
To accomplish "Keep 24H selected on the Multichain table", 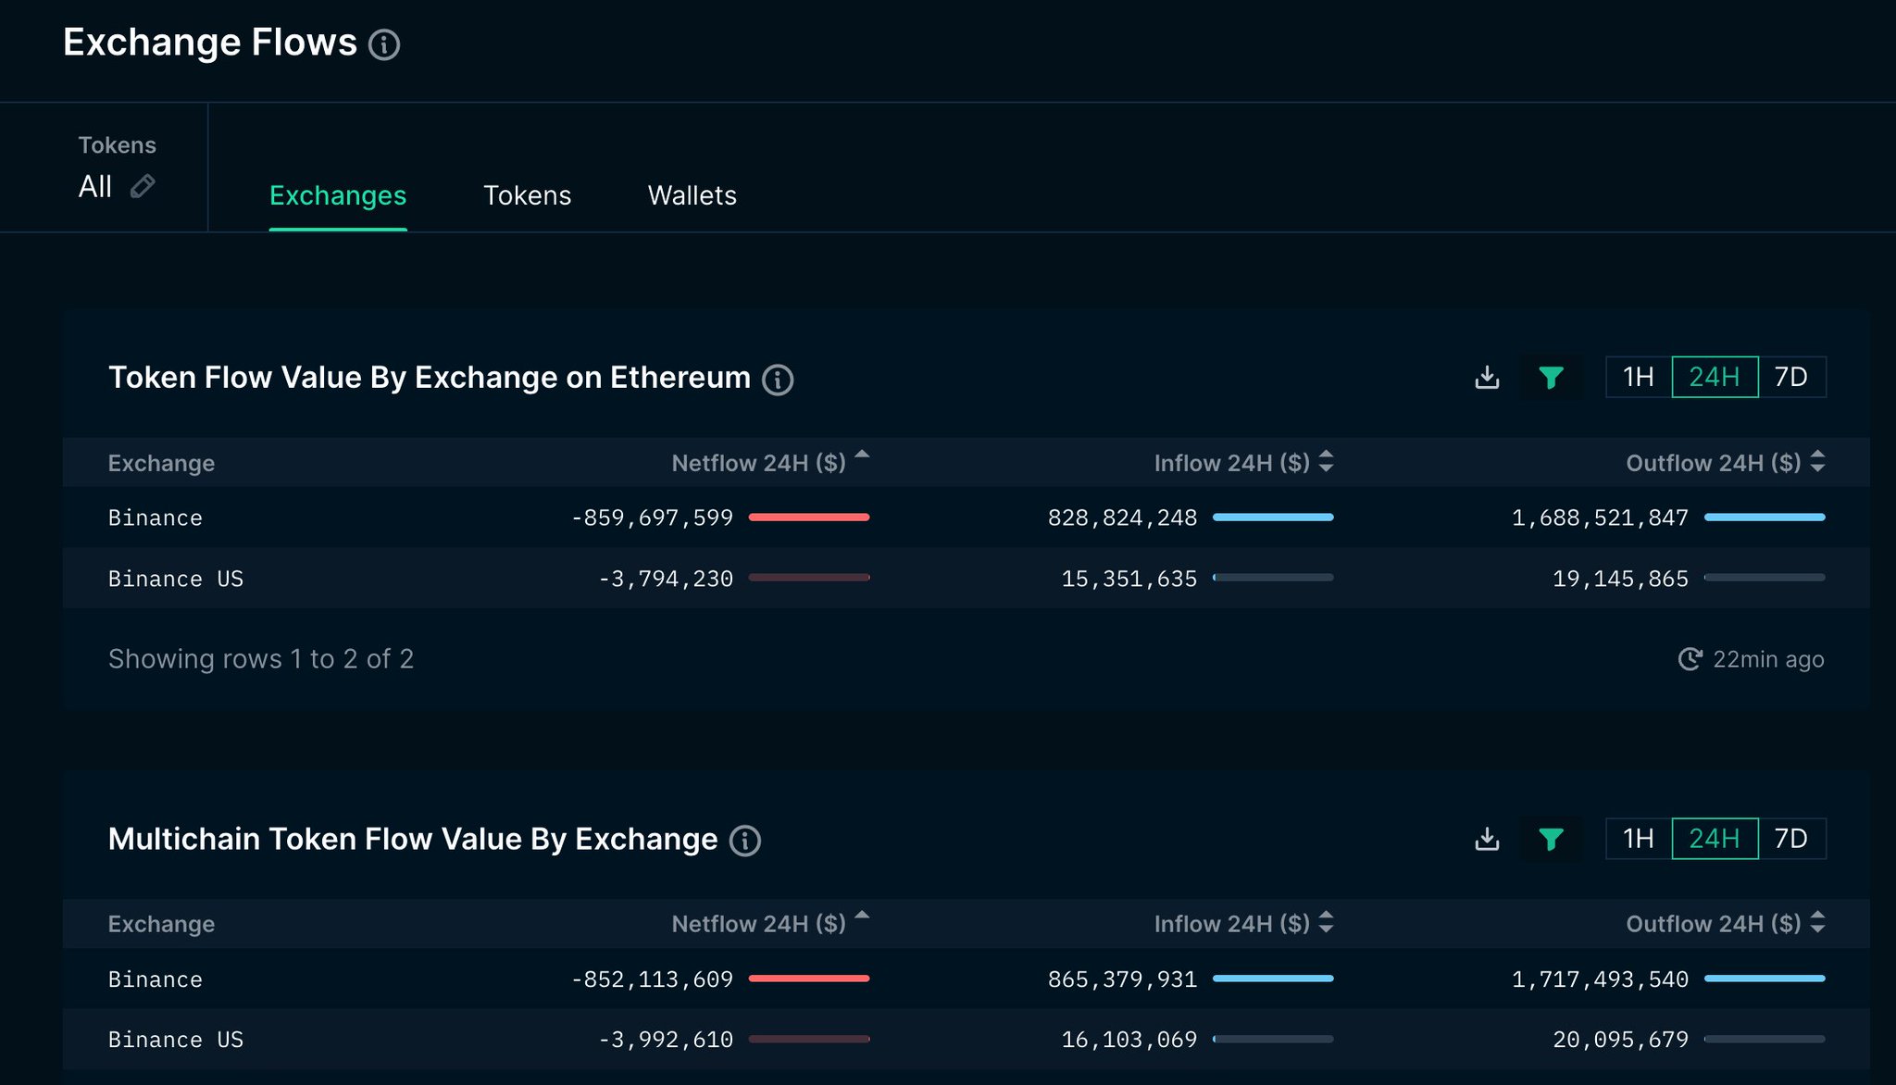I will tap(1715, 839).
